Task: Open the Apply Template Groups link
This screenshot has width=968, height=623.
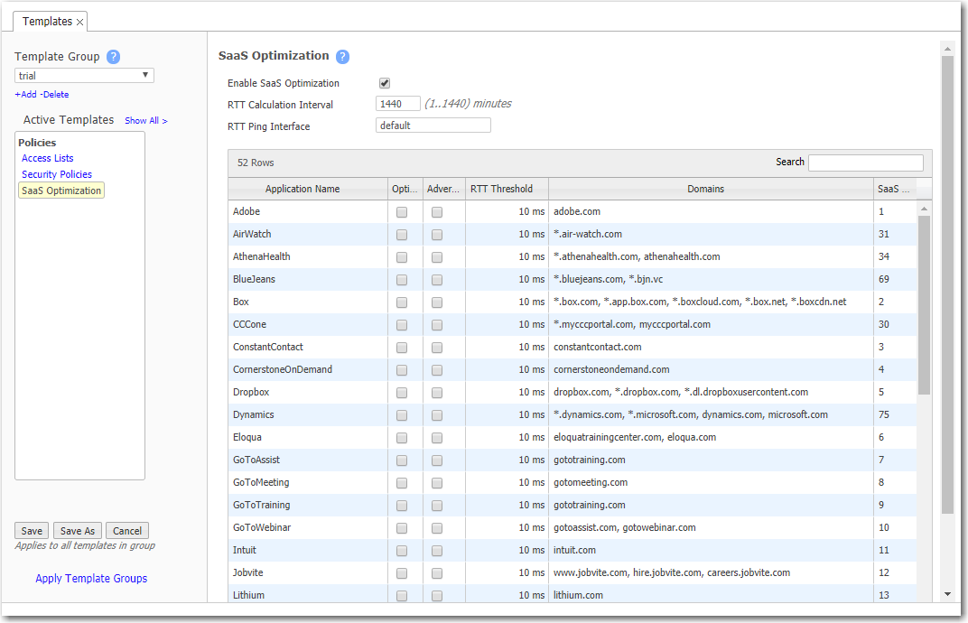Action: pyautogui.click(x=91, y=579)
